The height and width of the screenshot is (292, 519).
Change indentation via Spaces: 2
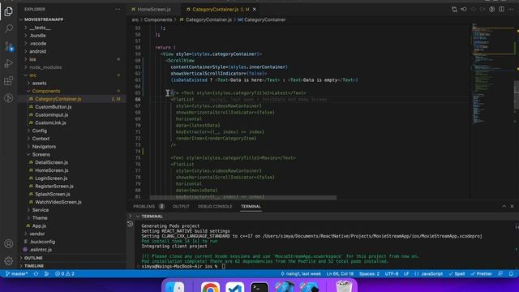[x=370, y=274]
